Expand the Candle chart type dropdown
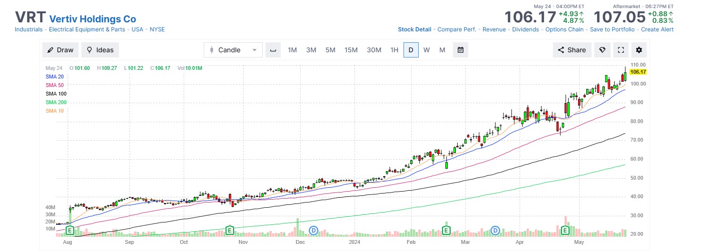 (x=233, y=50)
